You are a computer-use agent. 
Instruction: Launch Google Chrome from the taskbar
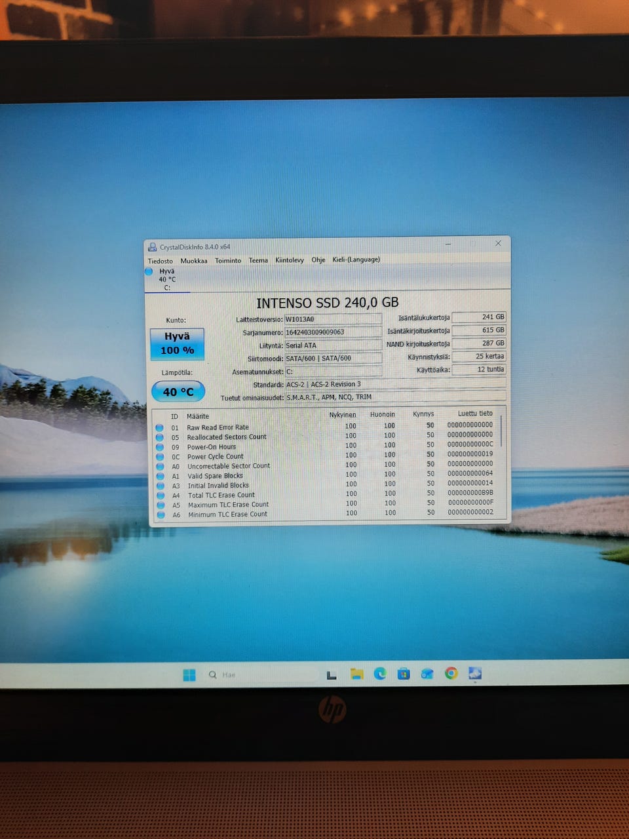[451, 673]
